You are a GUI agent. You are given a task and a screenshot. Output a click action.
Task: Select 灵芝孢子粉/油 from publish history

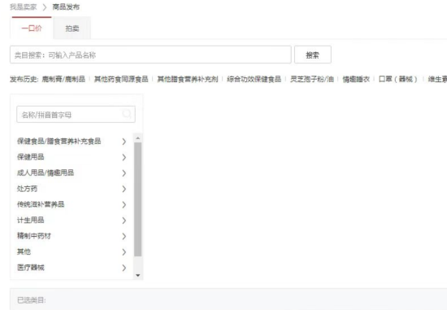click(312, 79)
